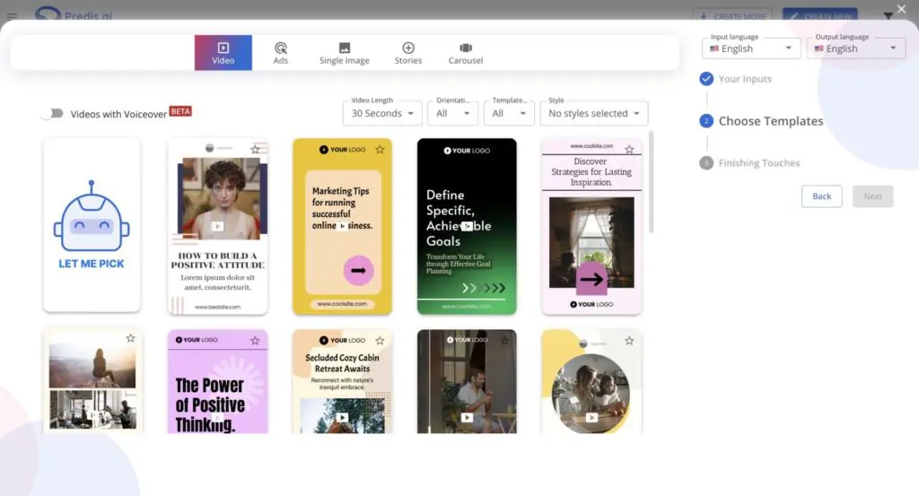
Task: Close the template chooser with the X icon
Action: click(x=901, y=9)
